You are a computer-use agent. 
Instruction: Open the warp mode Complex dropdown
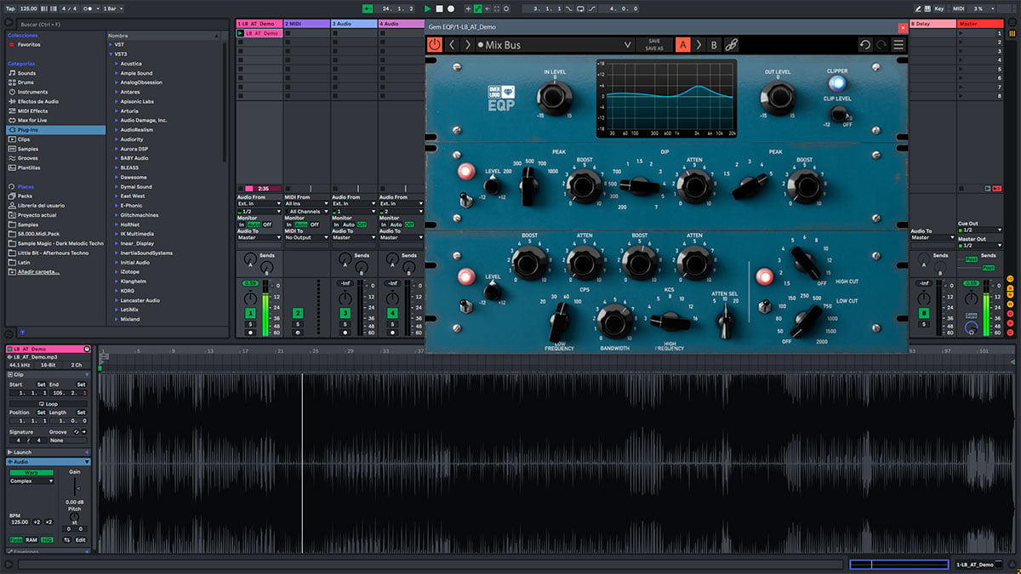click(31, 481)
